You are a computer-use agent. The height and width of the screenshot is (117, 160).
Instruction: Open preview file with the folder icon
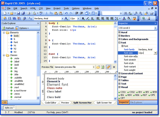(98, 67)
